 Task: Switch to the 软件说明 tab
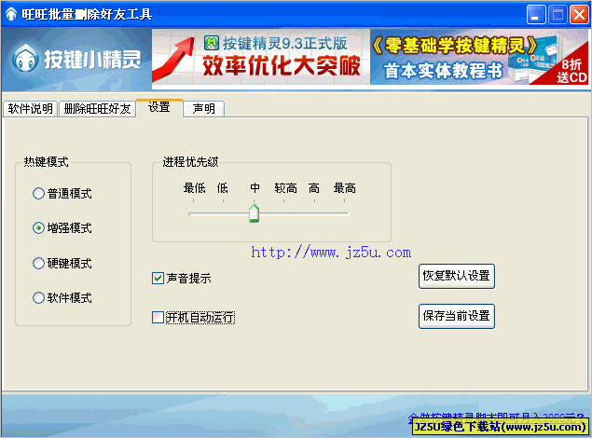pyautogui.click(x=30, y=109)
